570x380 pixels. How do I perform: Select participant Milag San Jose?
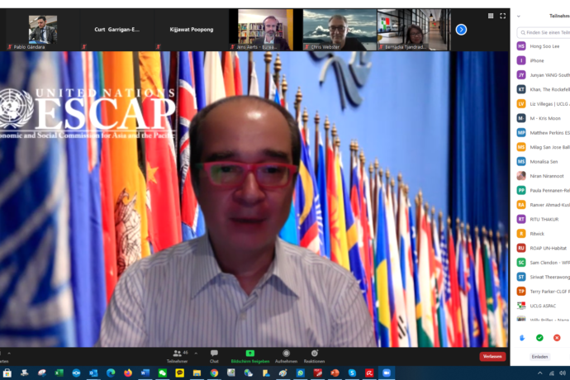point(543,147)
